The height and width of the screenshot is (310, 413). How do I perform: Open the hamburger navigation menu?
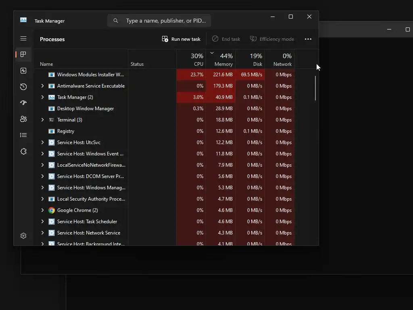pyautogui.click(x=23, y=38)
